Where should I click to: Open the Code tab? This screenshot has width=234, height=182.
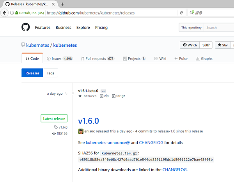coord(32,58)
